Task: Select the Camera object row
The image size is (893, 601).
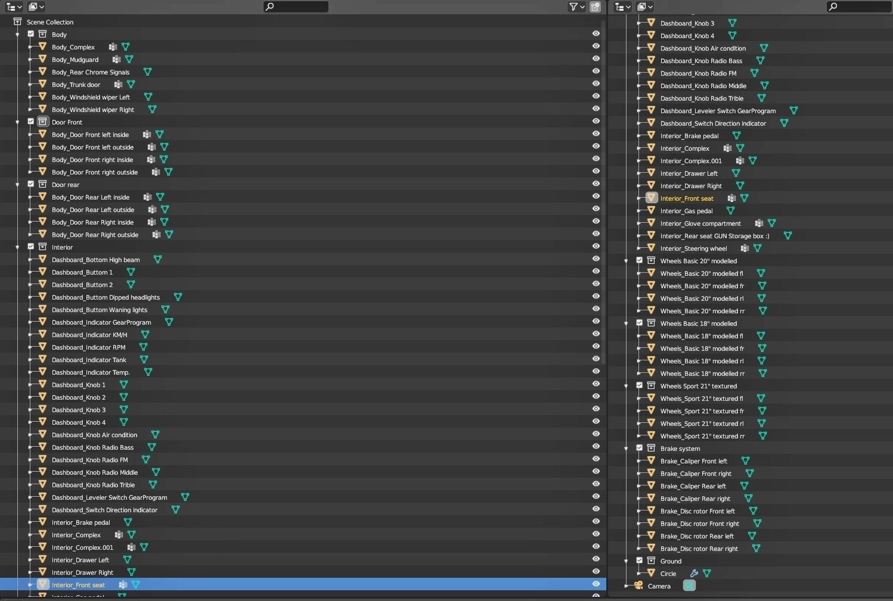Action: pos(659,586)
